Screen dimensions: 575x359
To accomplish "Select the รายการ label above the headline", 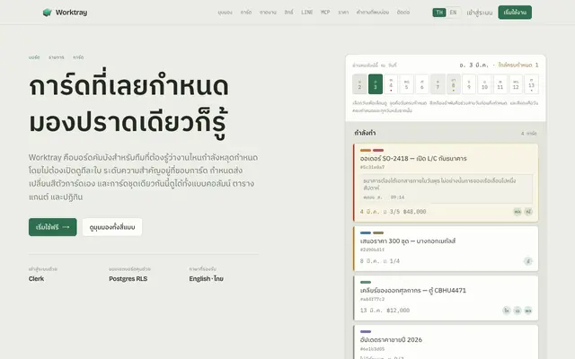I will coord(56,57).
